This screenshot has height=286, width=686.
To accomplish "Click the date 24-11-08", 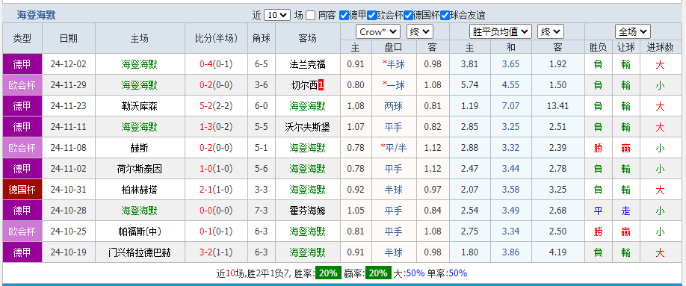I will click(68, 148).
